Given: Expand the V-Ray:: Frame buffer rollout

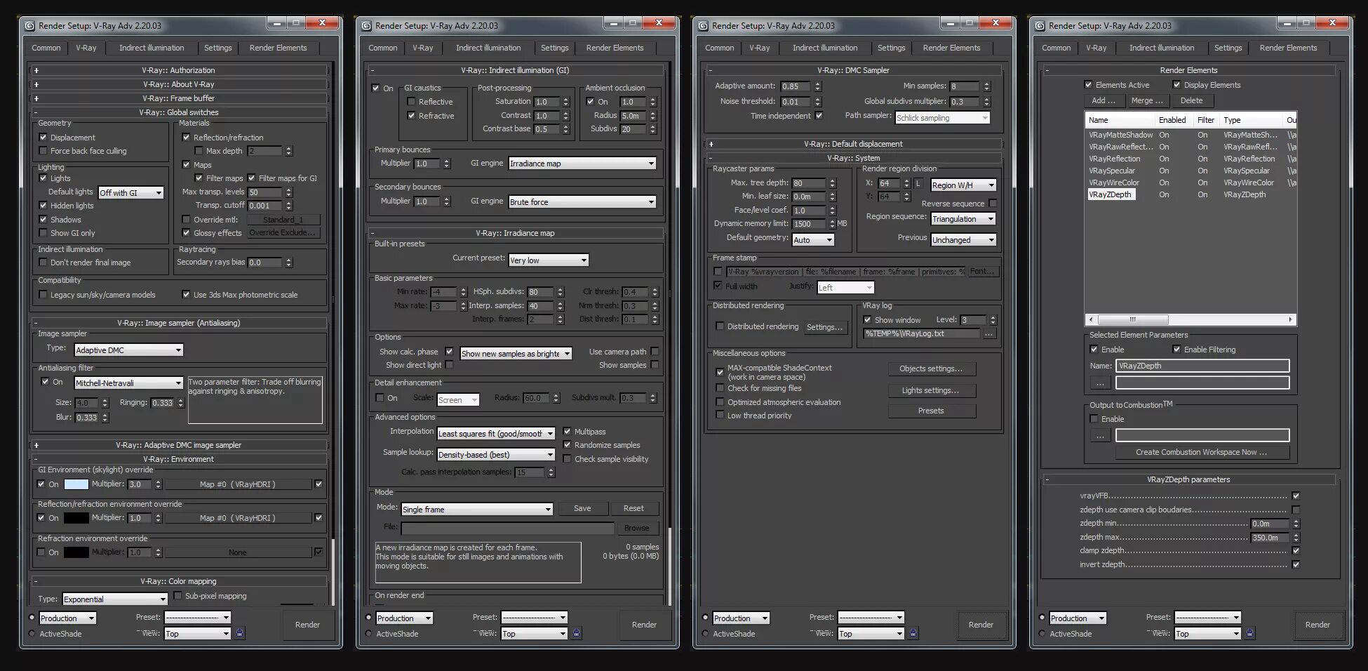Looking at the screenshot, I should [178, 98].
